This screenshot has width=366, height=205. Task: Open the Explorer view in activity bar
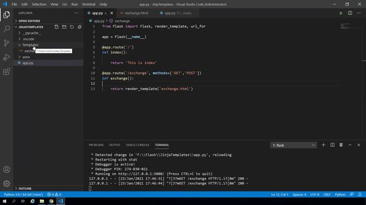[6, 15]
